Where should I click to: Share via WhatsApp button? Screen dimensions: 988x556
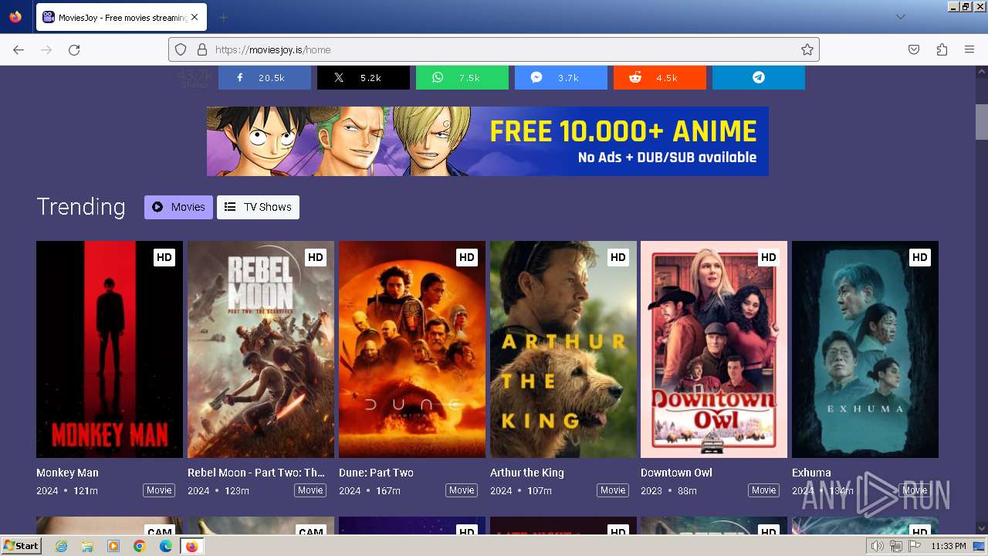(x=462, y=77)
